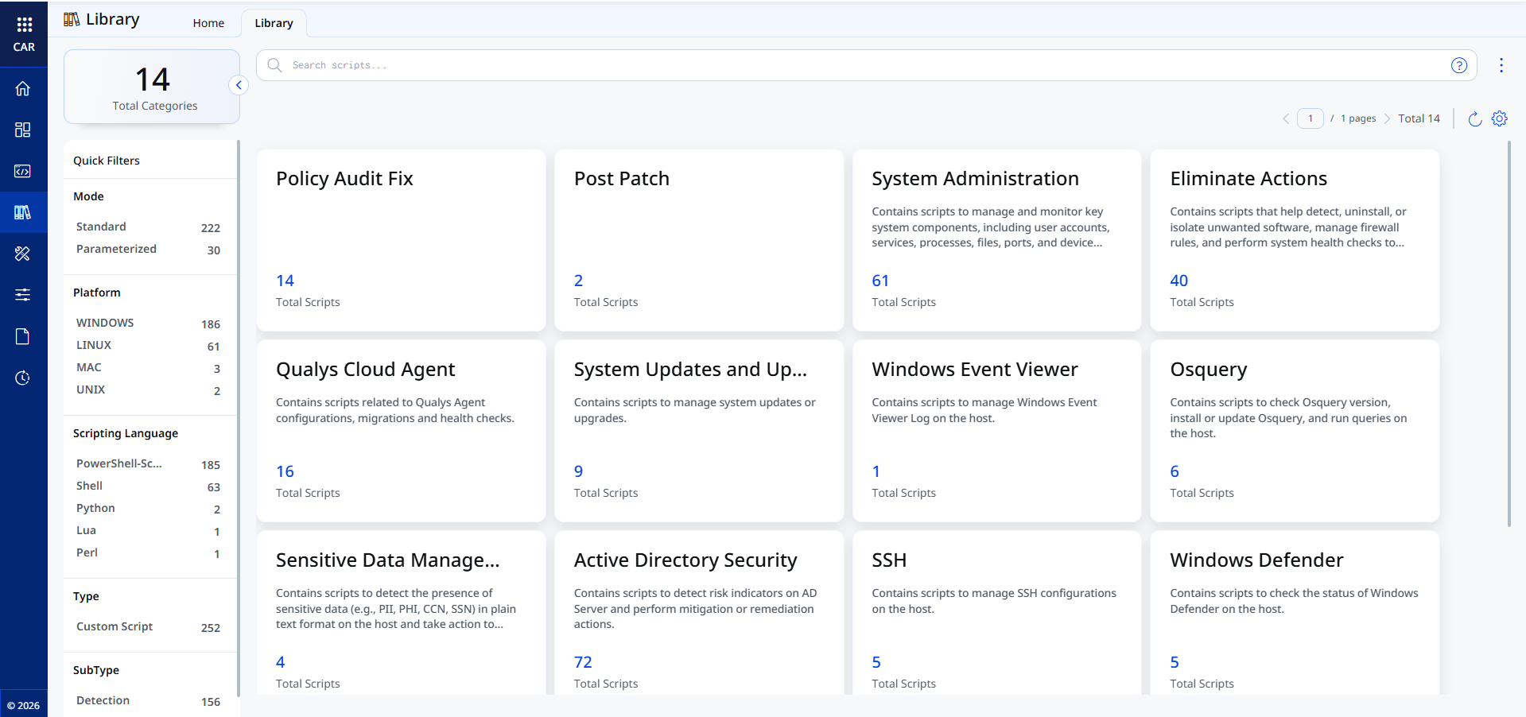Go to next page arrow
Image resolution: width=1526 pixels, height=717 pixels.
tap(1387, 118)
